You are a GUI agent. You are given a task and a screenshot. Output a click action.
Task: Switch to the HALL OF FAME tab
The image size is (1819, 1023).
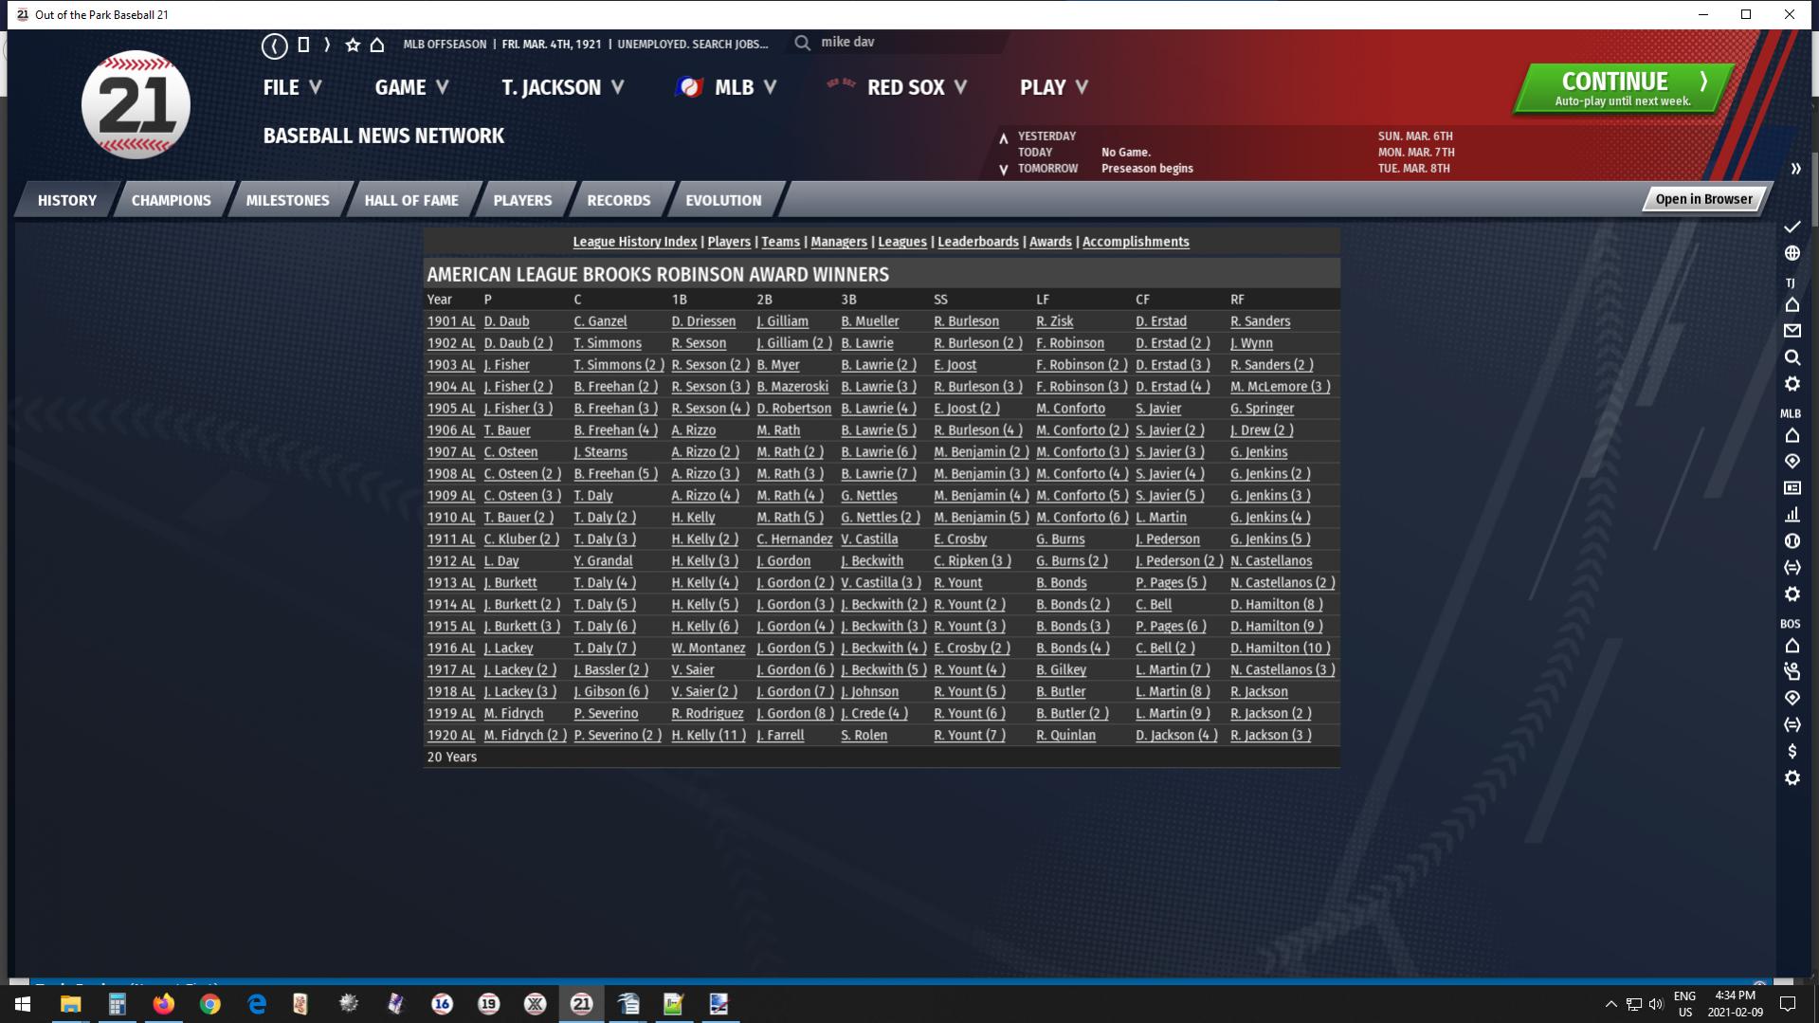[x=410, y=200]
